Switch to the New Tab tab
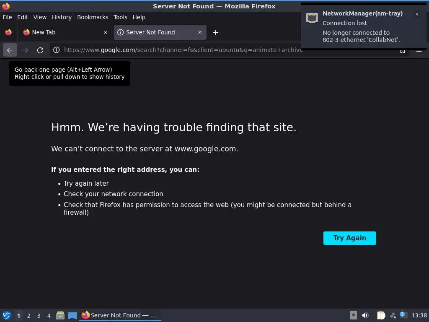The height and width of the screenshot is (322, 429). coord(65,32)
